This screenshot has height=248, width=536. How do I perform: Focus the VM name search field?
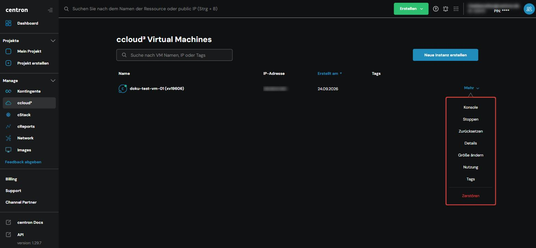click(x=174, y=55)
